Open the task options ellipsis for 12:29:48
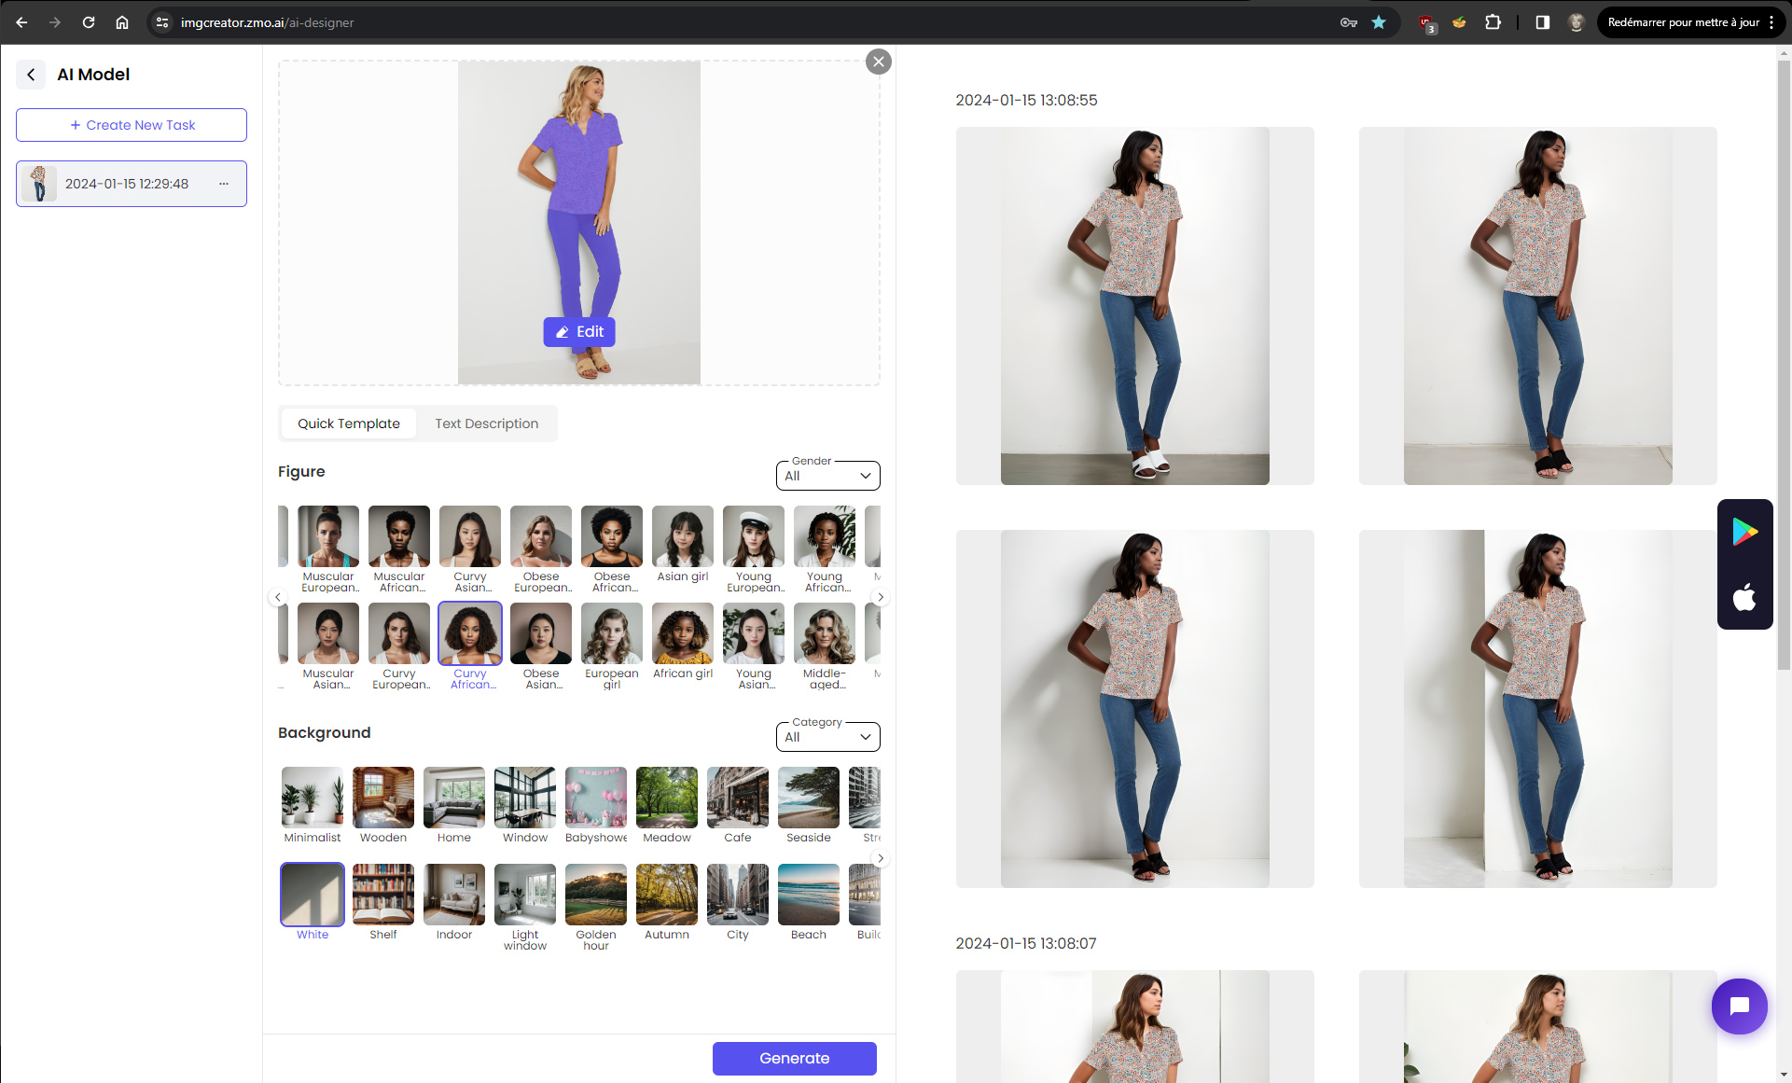Viewport: 1792px width, 1083px height. 224,184
